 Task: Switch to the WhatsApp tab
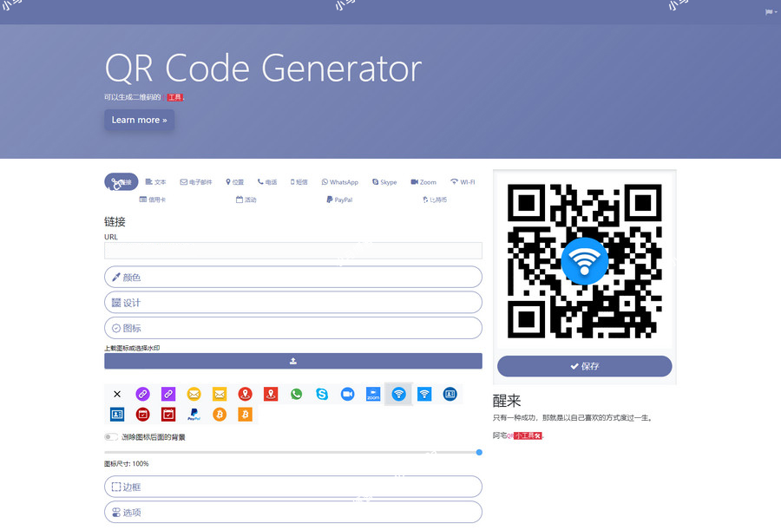tap(339, 182)
